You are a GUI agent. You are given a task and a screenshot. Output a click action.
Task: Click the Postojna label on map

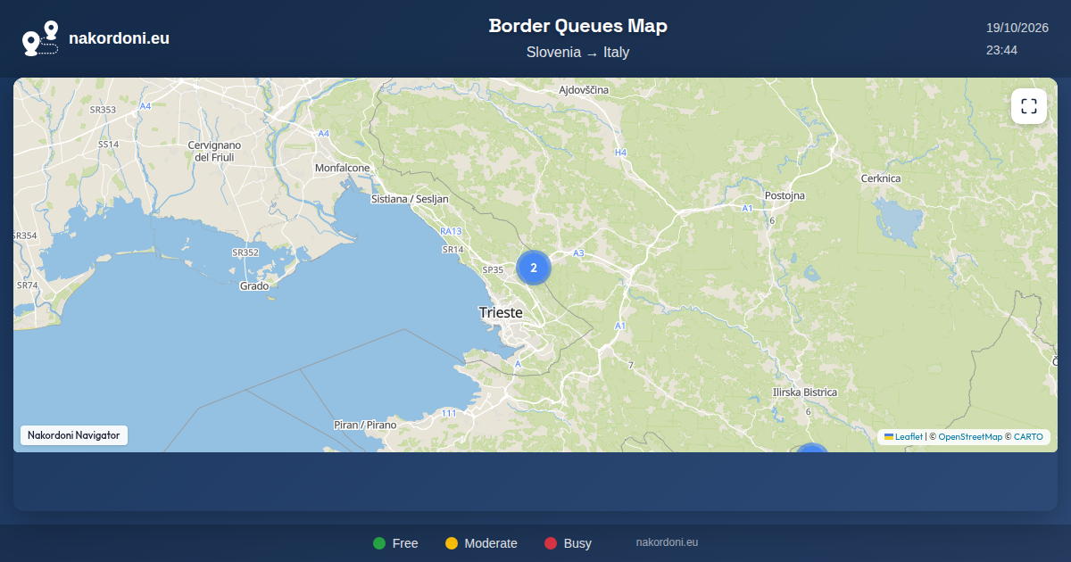coord(785,195)
